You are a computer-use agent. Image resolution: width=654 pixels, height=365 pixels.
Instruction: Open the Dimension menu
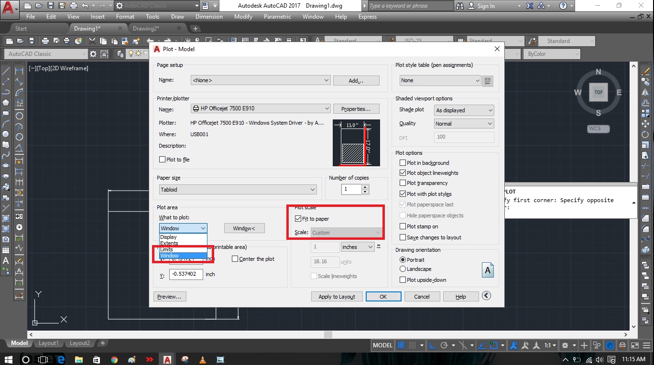pos(209,16)
